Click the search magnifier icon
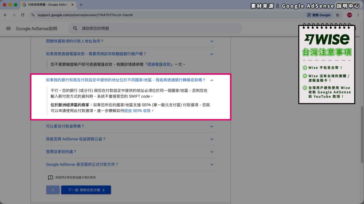Screen dimensions: 364x204 point(75,28)
